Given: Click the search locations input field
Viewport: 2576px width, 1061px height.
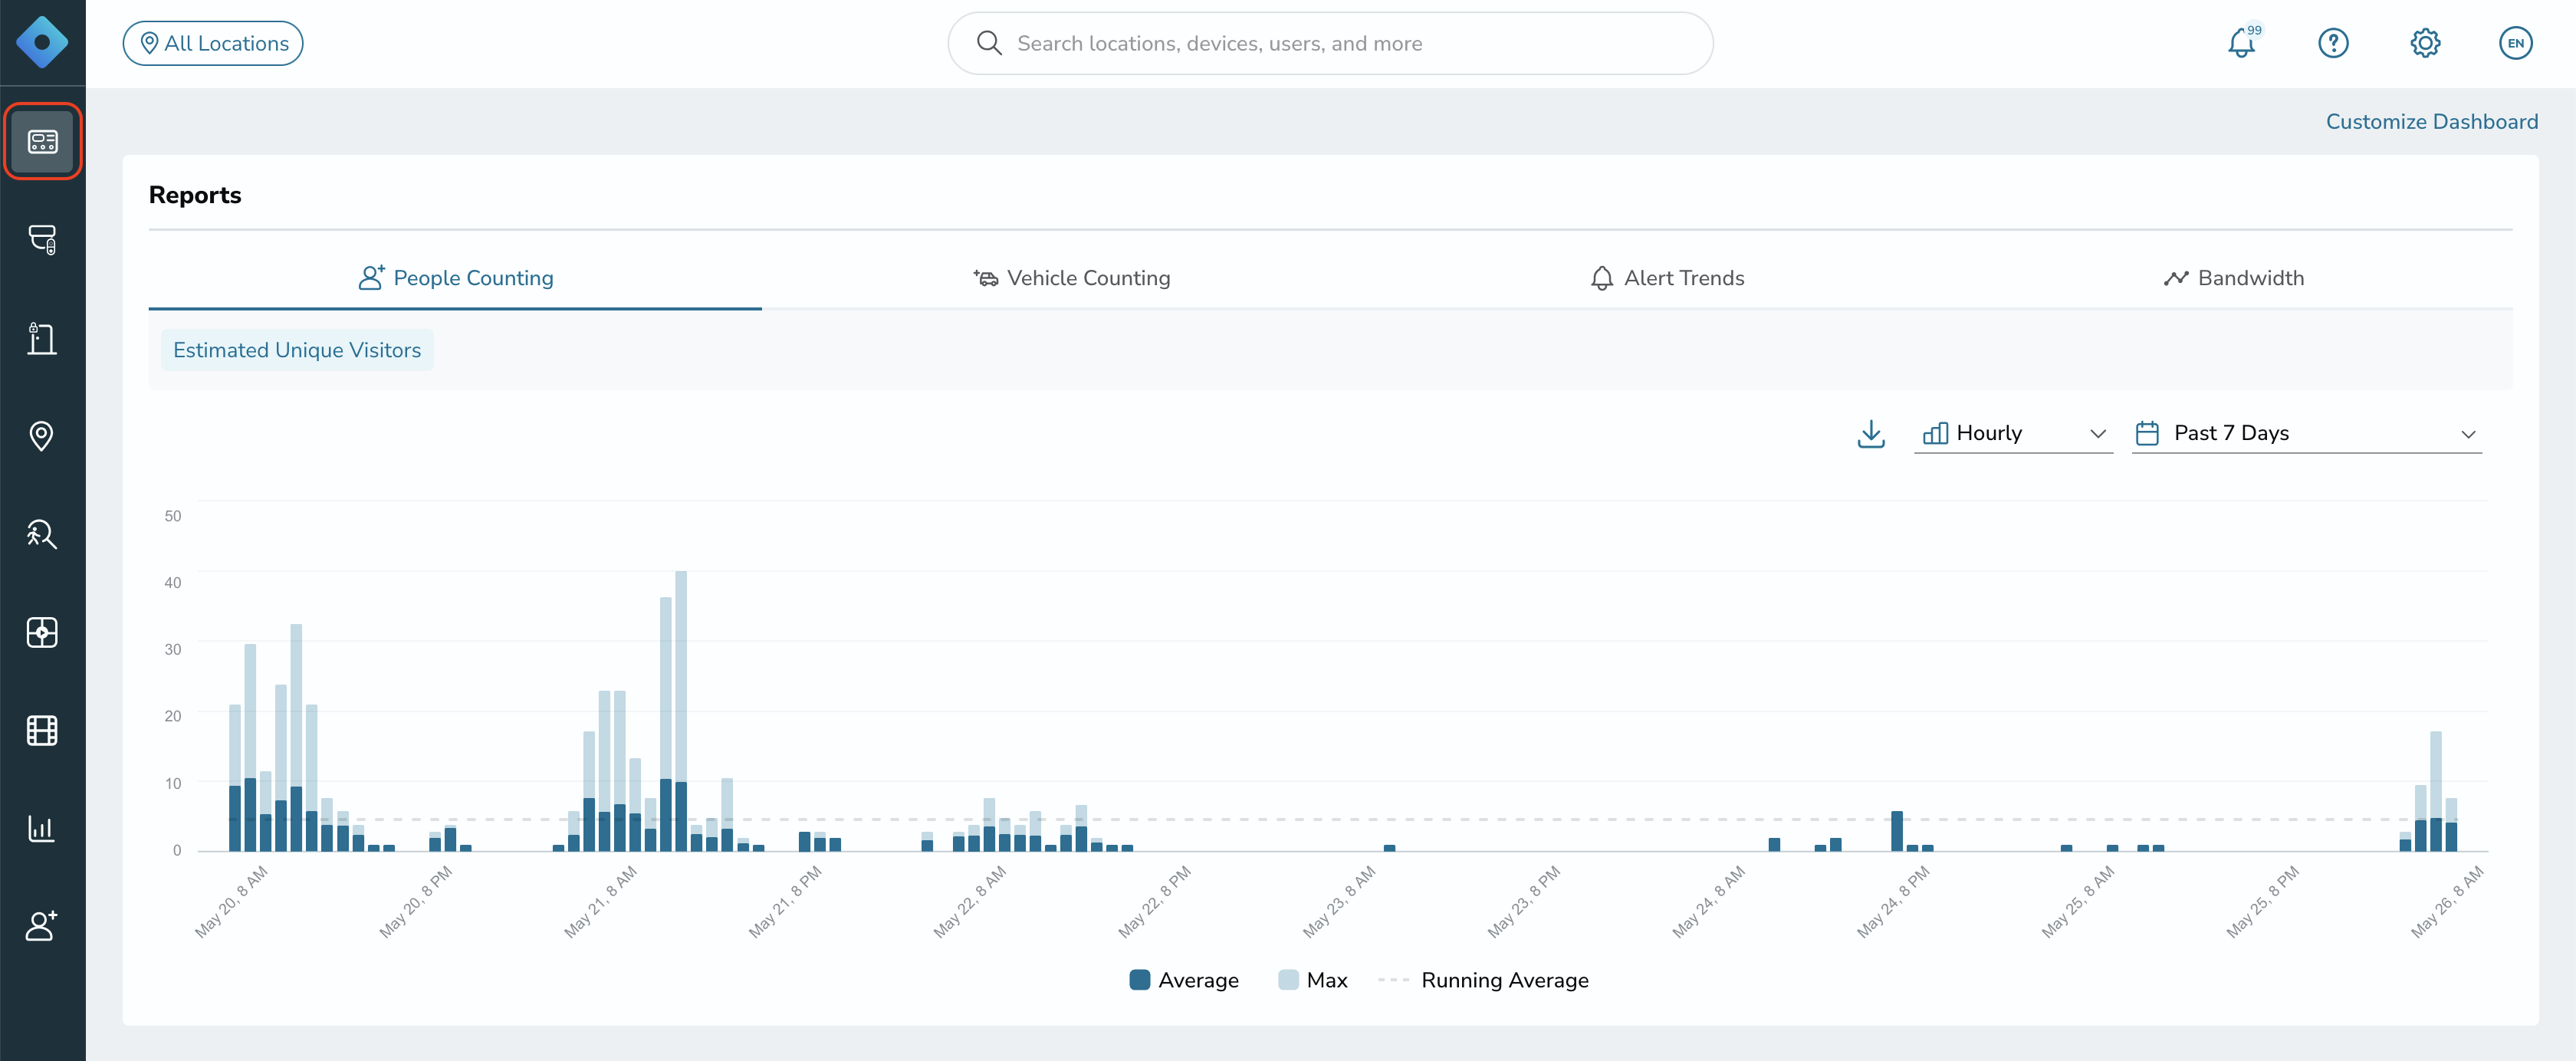Looking at the screenshot, I should coord(1330,43).
